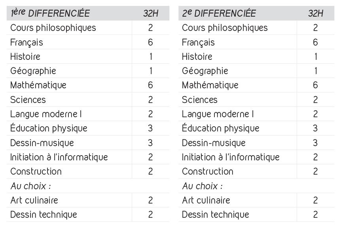This screenshot has width=341, height=228.
Task: Click Éducation physique in the left table
Action: (49, 128)
